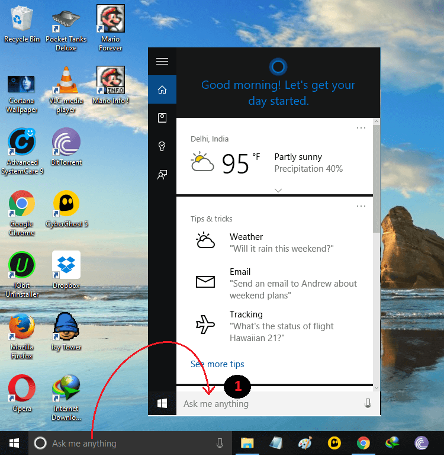Select the Mario Forever desktop icon

click(x=111, y=28)
